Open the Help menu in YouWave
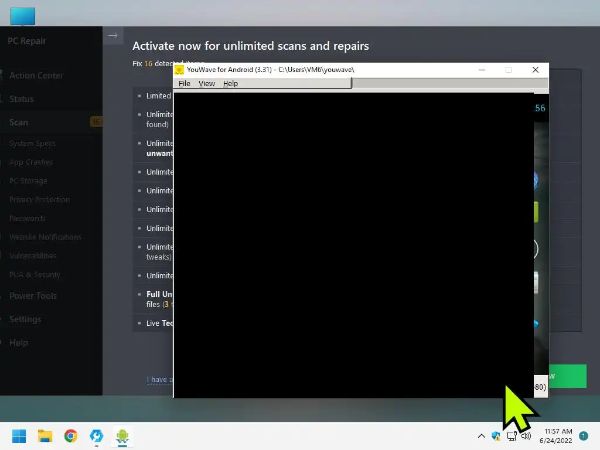Screen dimensions: 600x450 [x=230, y=83]
